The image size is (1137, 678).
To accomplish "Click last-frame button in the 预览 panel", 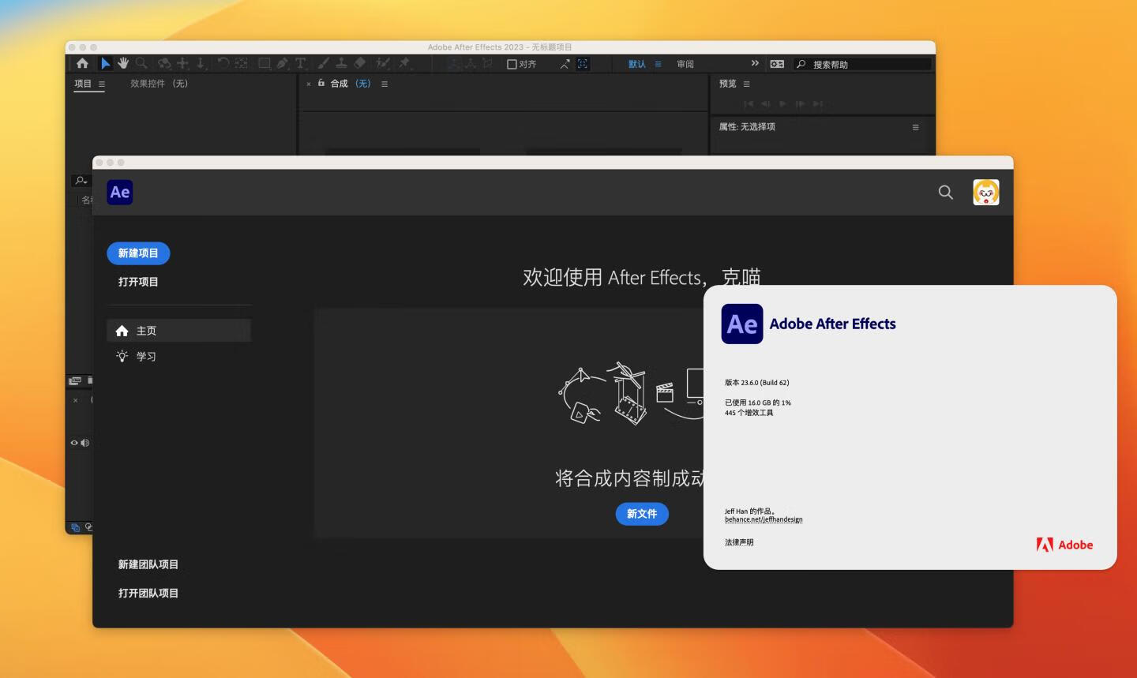I will (x=818, y=103).
